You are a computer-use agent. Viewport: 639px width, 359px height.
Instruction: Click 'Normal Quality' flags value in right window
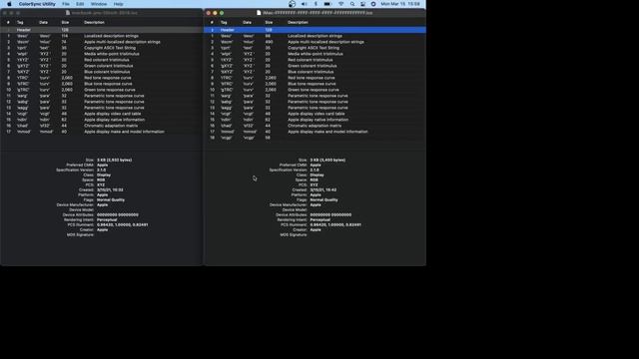pos(323,199)
